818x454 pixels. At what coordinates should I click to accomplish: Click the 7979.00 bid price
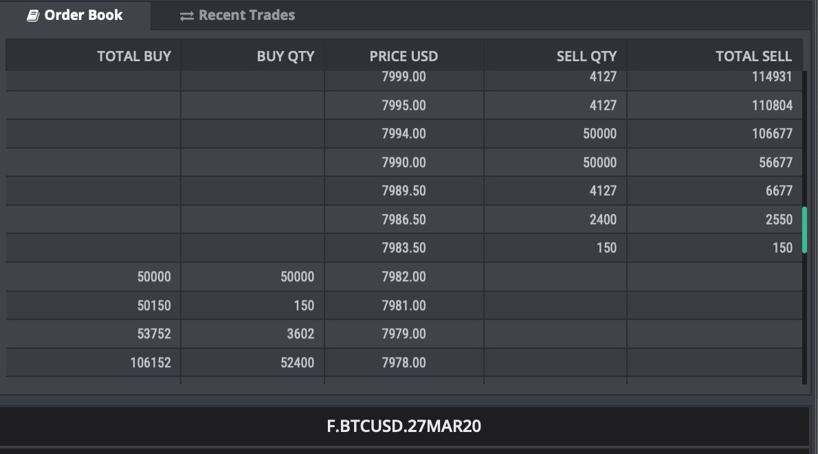(404, 334)
